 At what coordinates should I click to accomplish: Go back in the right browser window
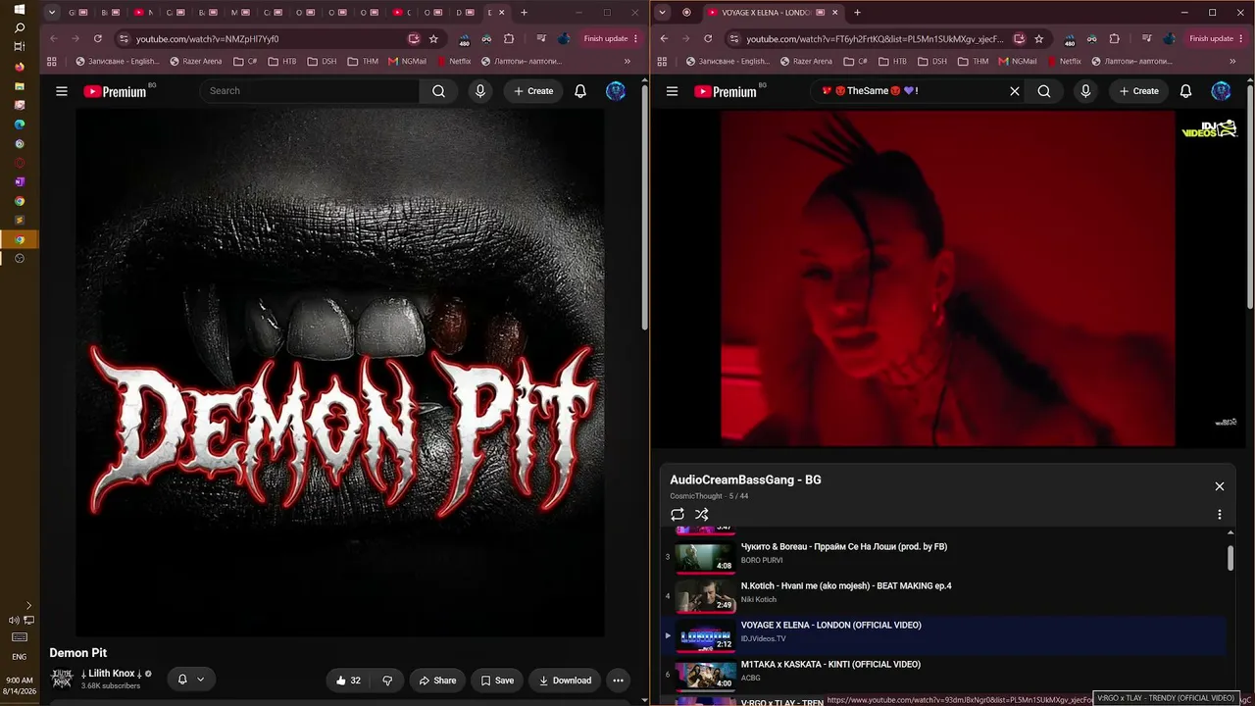[664, 39]
